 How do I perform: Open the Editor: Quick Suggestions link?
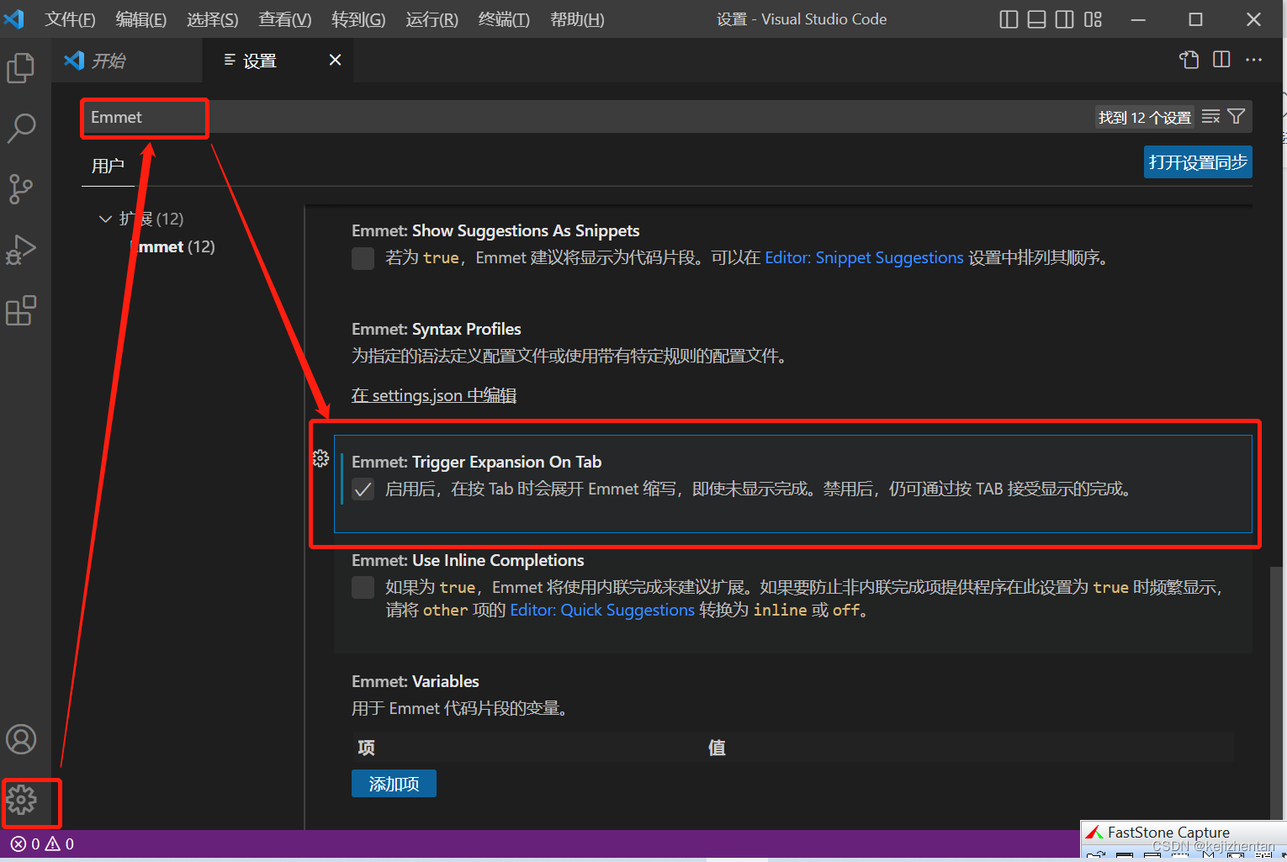(x=602, y=611)
